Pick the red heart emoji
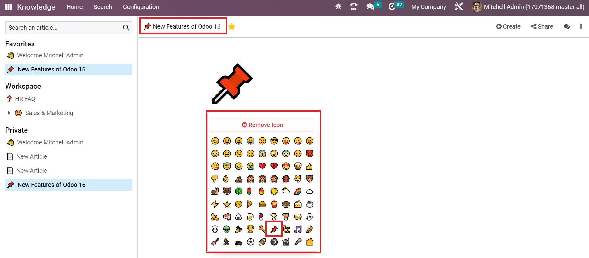 click(x=262, y=166)
